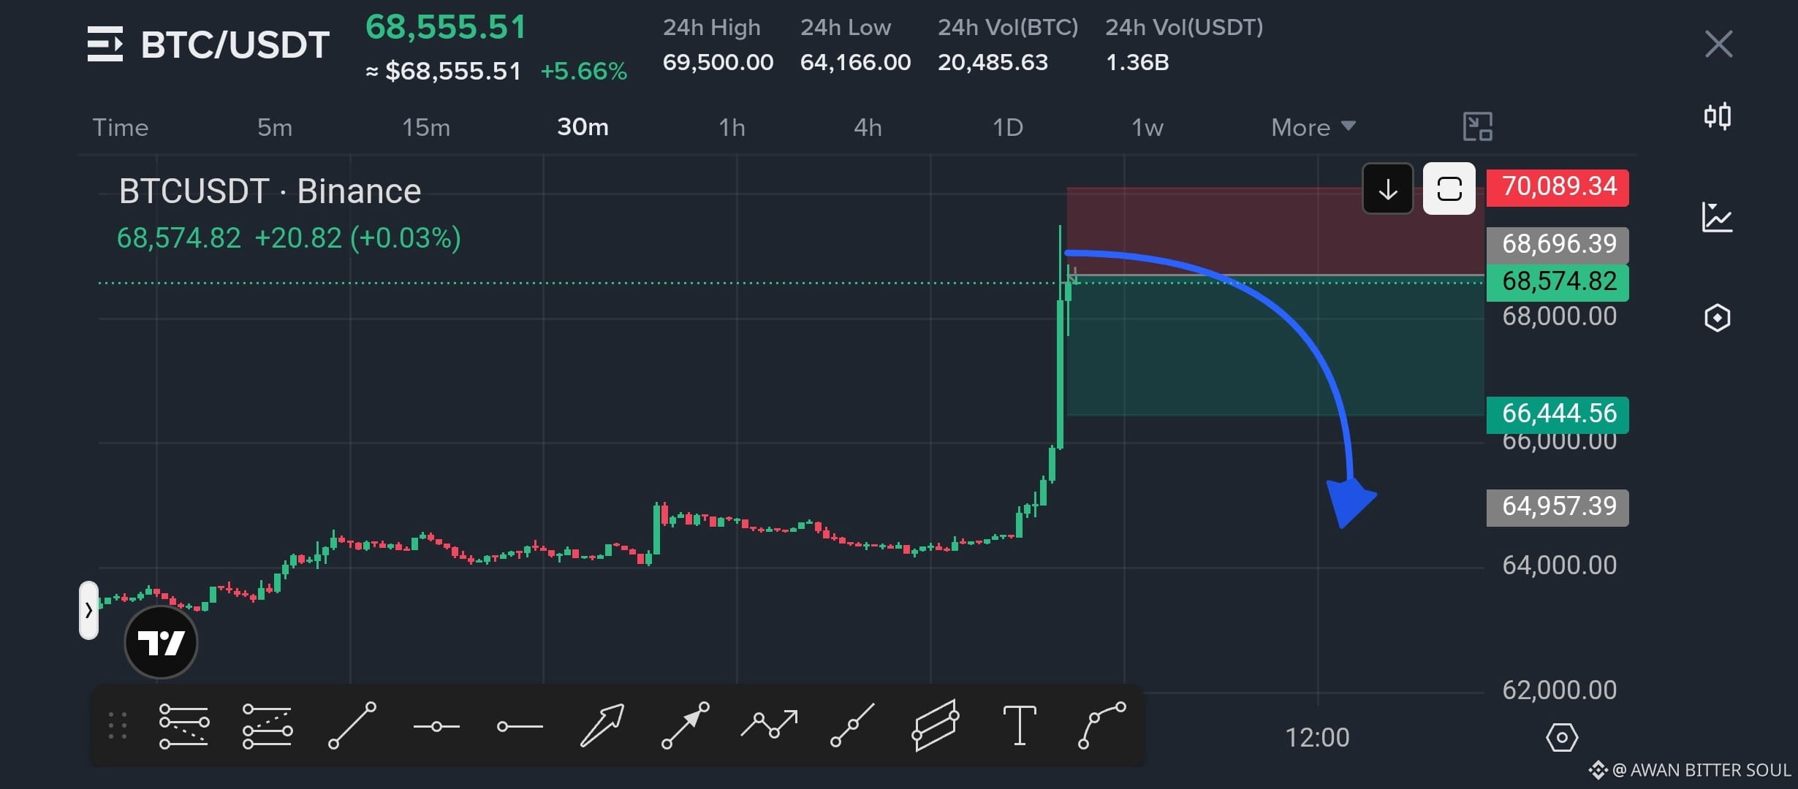Image resolution: width=1798 pixels, height=789 pixels.
Task: Select the arrow marker drawing tool
Action: tap(602, 725)
